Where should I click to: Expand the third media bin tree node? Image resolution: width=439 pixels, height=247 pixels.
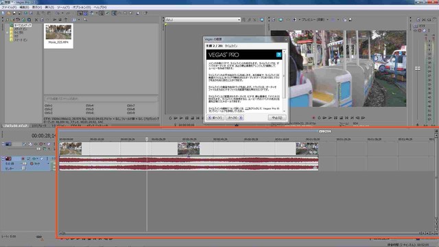click(x=8, y=32)
